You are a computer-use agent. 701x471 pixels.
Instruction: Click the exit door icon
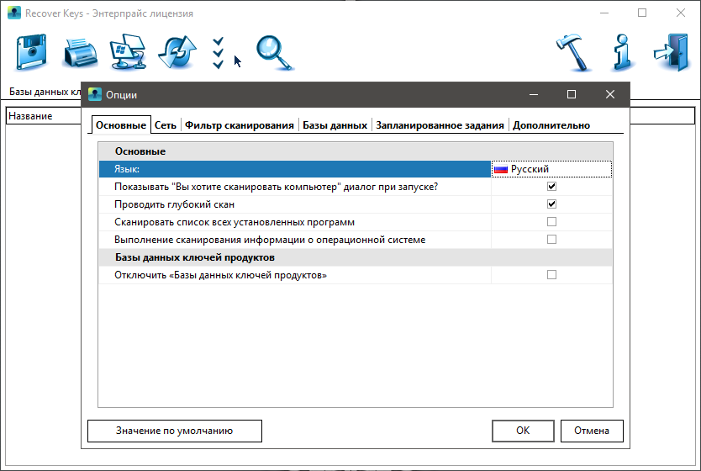(671, 52)
